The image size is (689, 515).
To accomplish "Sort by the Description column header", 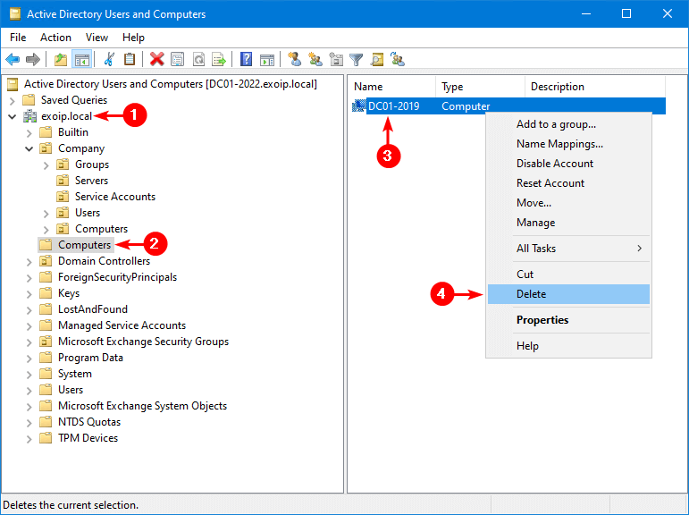I will (x=595, y=87).
